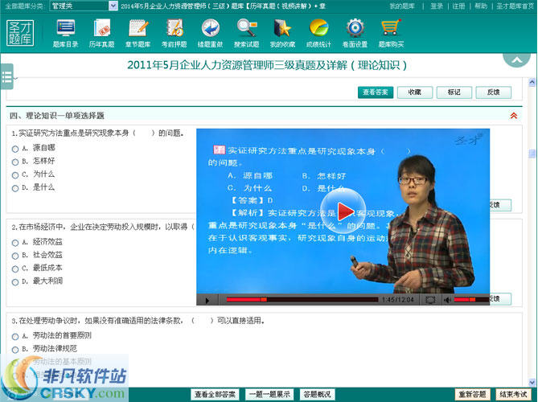Click the small chevron beside the side list icon

tap(15, 79)
